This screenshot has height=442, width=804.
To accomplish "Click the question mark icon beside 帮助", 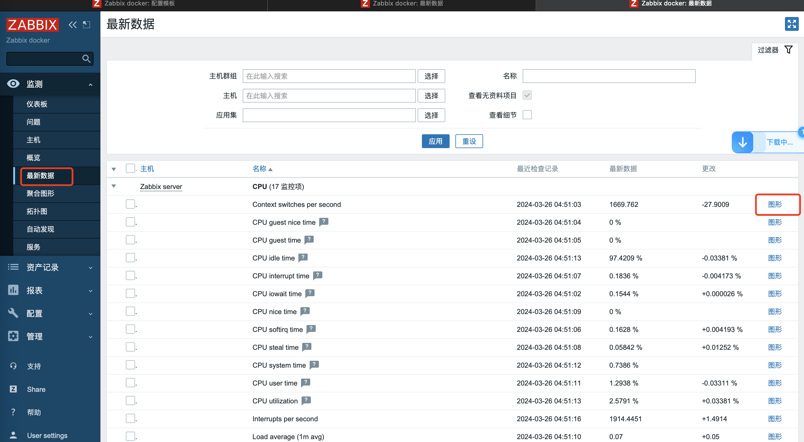I will click(13, 412).
